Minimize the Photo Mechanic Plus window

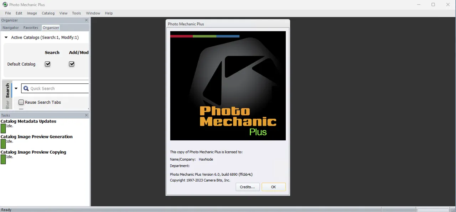click(x=418, y=5)
